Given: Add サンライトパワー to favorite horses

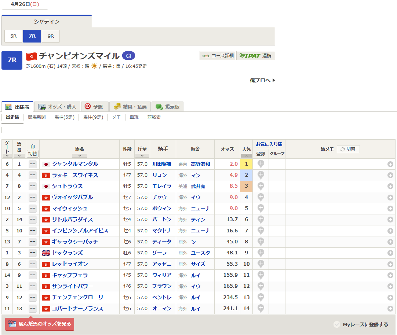Looking at the screenshot, I should pyautogui.click(x=261, y=287).
